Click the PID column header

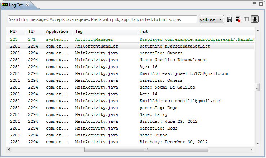point(16,31)
